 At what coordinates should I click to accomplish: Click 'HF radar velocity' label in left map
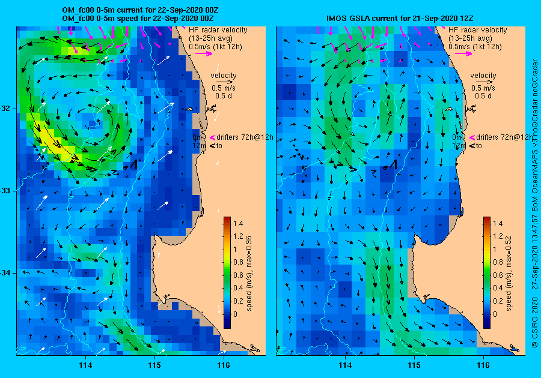pos(218,30)
